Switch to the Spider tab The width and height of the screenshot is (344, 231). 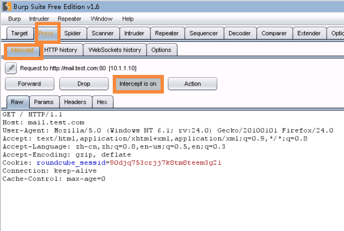pyautogui.click(x=73, y=33)
